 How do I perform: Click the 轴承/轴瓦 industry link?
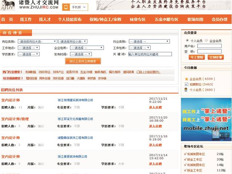click(x=100, y=72)
